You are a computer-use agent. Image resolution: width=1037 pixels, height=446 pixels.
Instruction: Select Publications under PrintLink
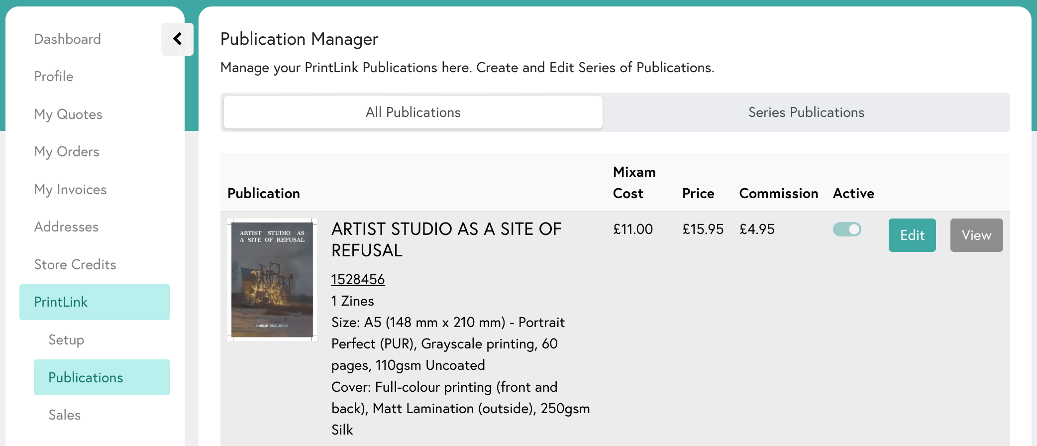coord(86,377)
